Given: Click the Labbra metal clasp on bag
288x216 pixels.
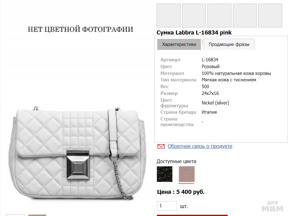Looking at the screenshot, I should (78, 165).
